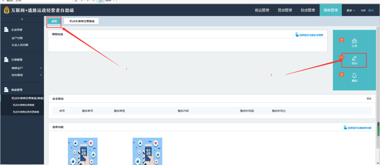The image size is (380, 165).
Task: Open the 公告 announcements icon
Action: tap(354, 41)
